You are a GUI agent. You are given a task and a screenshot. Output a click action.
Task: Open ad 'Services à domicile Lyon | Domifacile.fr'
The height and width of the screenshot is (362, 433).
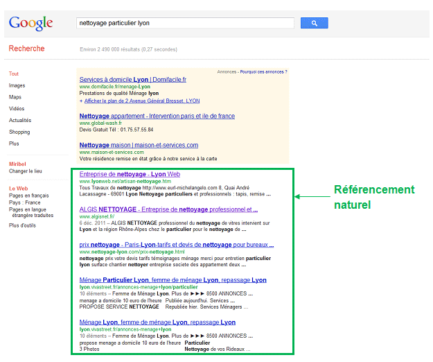point(133,80)
